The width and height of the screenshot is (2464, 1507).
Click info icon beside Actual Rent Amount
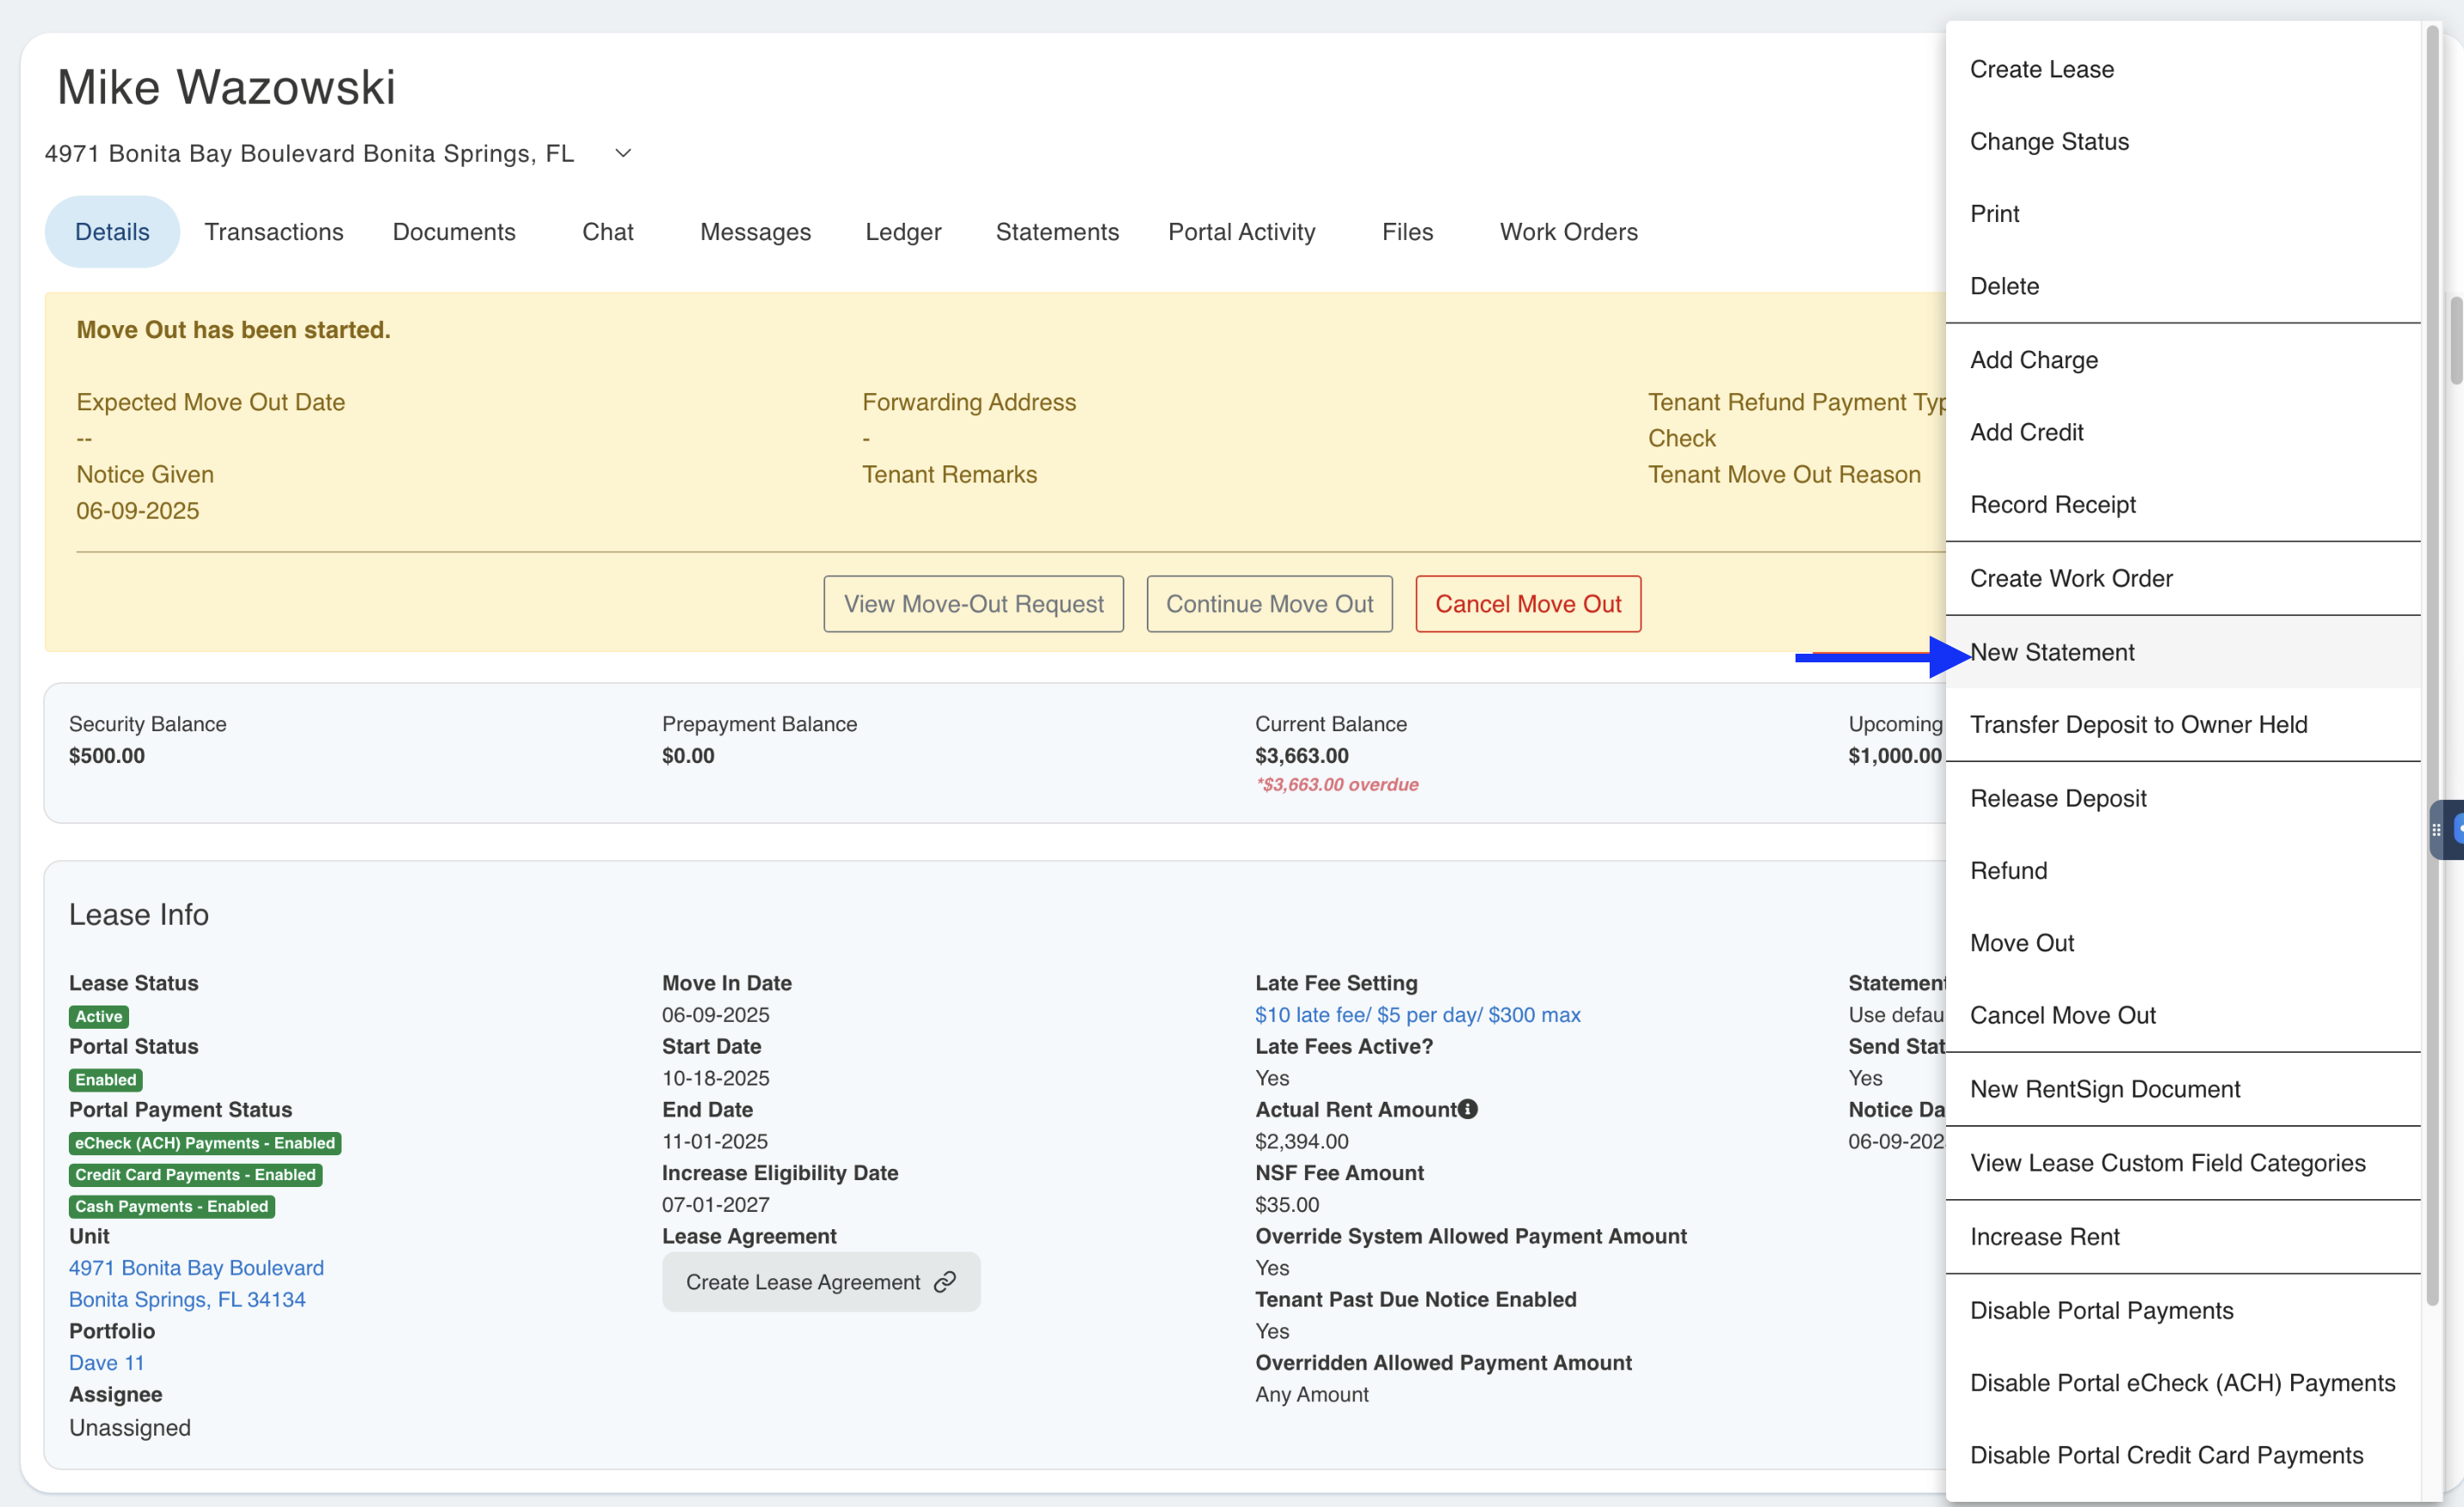(1467, 1109)
